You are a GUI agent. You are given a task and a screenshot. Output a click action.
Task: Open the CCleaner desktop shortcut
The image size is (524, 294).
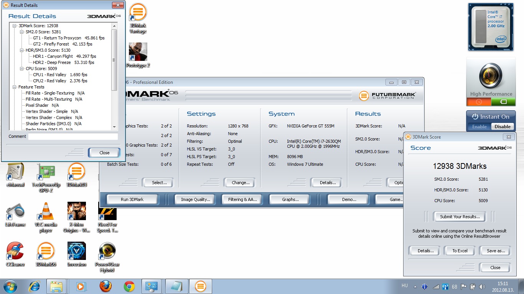(15, 254)
